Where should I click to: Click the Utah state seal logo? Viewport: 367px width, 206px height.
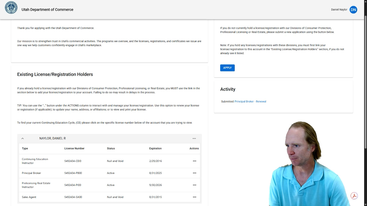(x=11, y=8)
